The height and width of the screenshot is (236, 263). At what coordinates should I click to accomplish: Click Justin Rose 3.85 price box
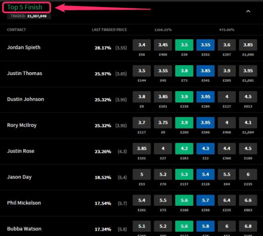[x=141, y=149]
